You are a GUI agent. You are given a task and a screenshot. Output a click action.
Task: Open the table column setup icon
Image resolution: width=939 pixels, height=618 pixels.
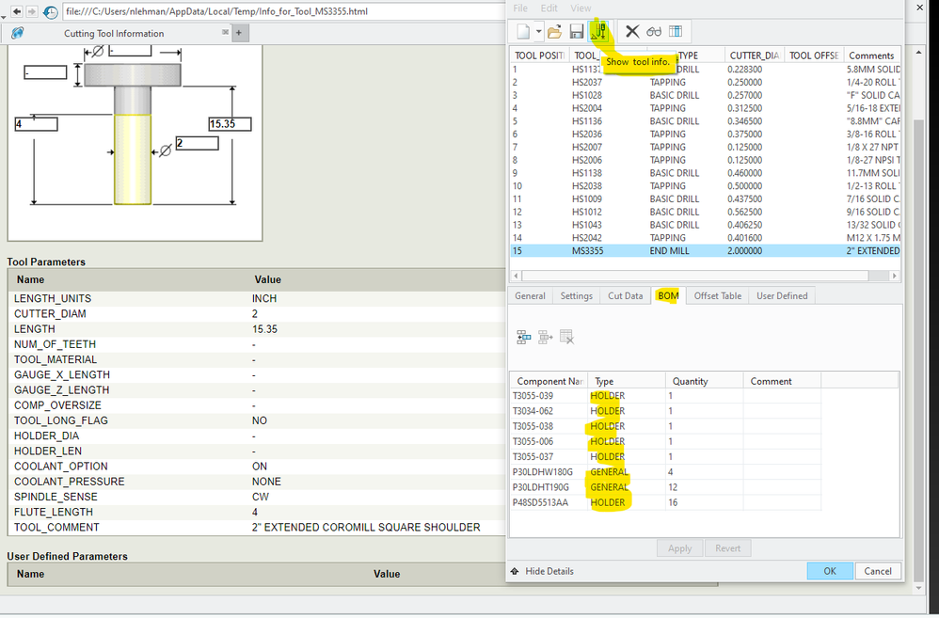coord(675,32)
